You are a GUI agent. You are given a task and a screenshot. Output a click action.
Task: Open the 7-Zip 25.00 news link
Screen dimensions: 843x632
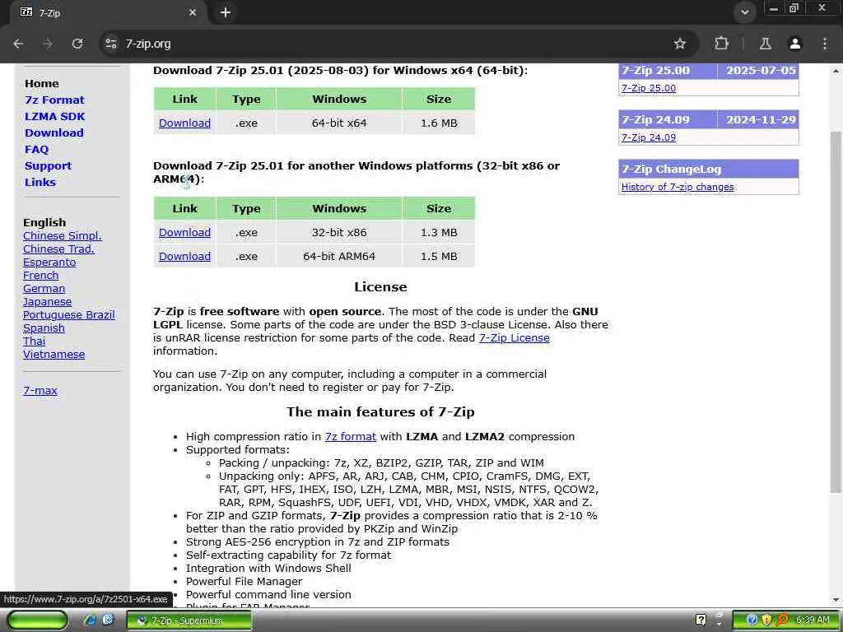[x=649, y=88]
